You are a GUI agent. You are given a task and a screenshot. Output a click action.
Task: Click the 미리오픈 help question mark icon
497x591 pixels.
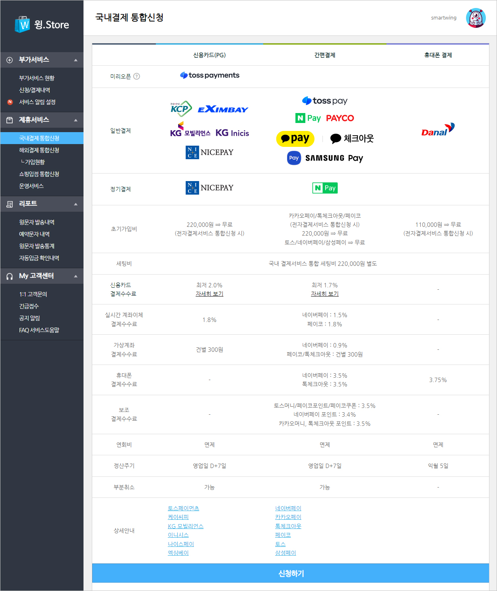(x=136, y=76)
